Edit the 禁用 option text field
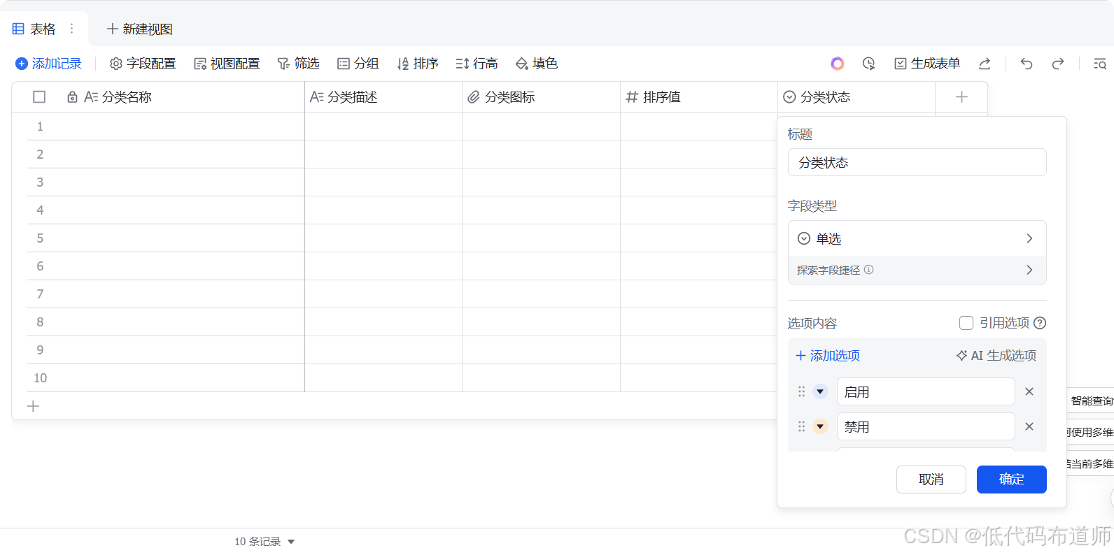 point(926,426)
